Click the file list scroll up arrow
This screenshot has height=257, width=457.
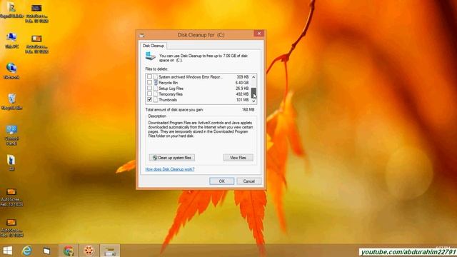pyautogui.click(x=253, y=77)
